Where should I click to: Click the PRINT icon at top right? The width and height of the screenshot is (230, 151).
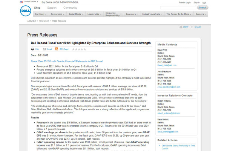coord(181,27)
